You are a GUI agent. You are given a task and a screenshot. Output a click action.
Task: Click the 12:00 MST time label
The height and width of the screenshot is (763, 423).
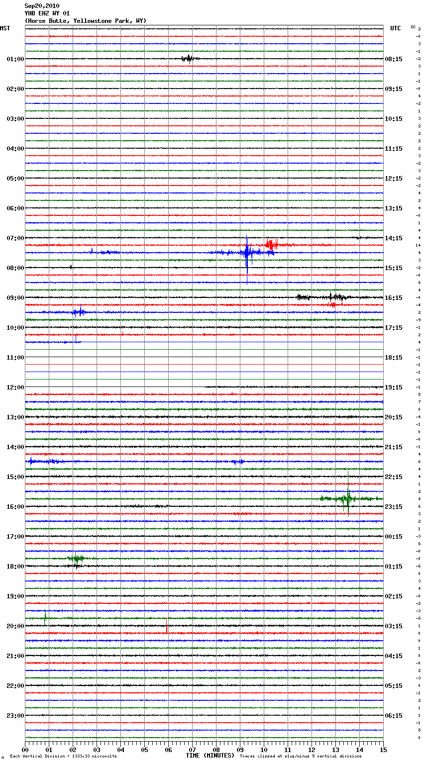pyautogui.click(x=15, y=387)
